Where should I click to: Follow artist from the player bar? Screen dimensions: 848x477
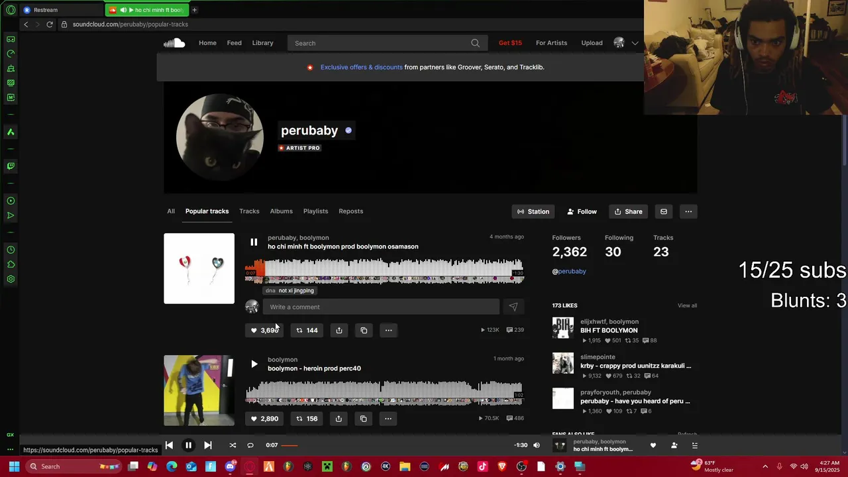click(x=674, y=445)
